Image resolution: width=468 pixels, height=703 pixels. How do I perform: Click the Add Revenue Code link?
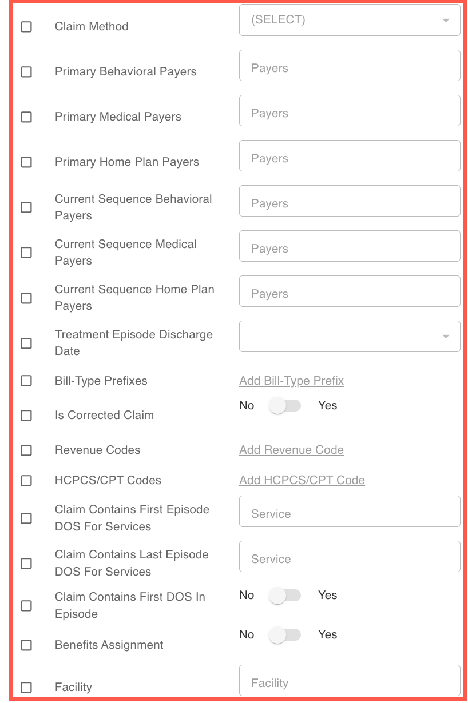[x=291, y=450]
